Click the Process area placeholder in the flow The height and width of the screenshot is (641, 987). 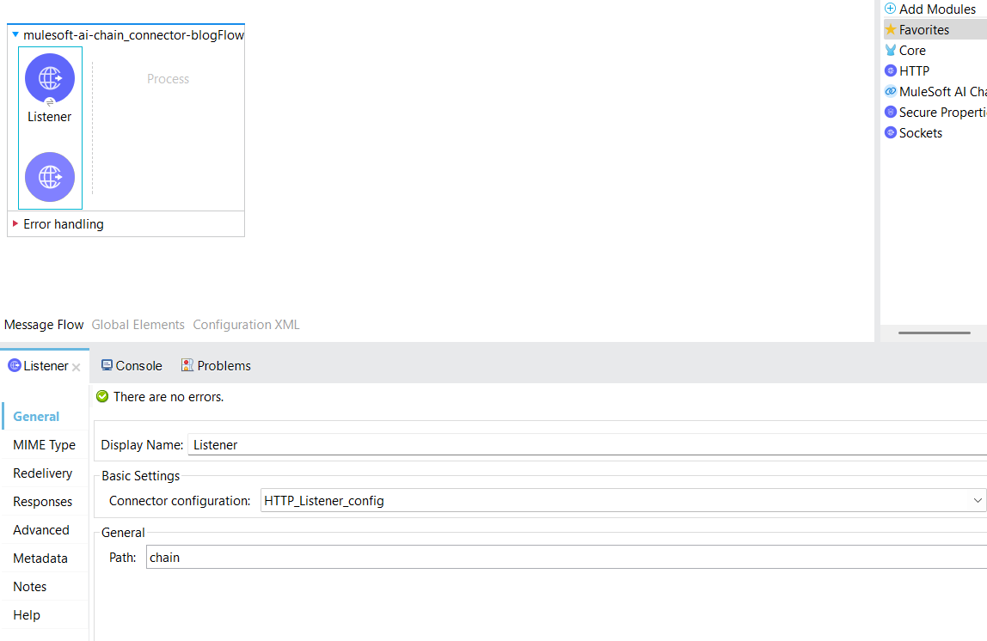[168, 79]
